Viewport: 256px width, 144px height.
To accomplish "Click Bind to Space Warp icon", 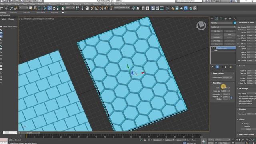I will coord(16,8).
